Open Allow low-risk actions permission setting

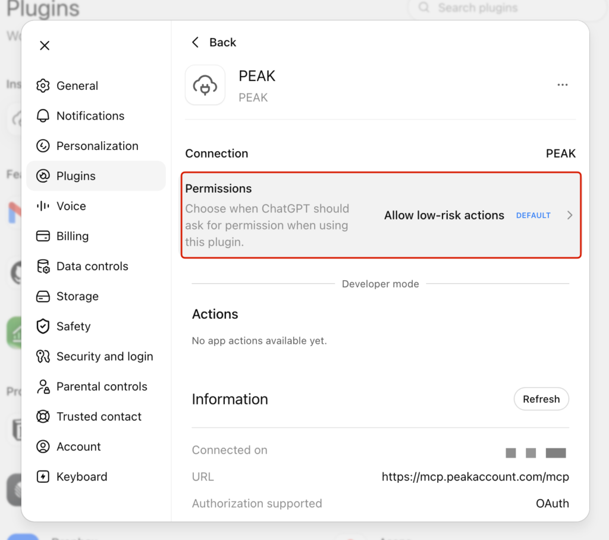(x=444, y=215)
